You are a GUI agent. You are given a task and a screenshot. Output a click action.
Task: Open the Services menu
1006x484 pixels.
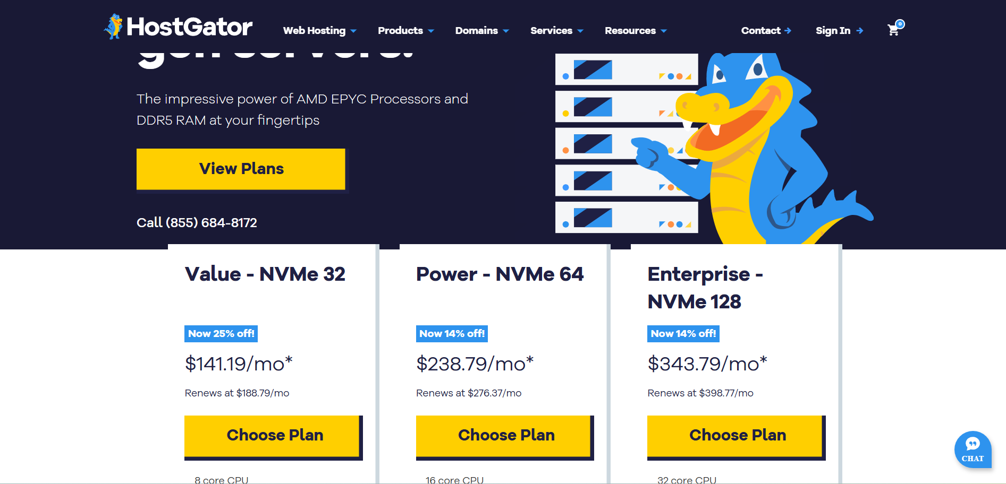click(x=556, y=31)
